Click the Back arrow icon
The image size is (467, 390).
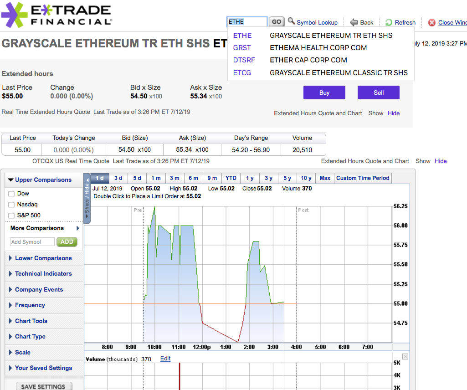click(354, 22)
